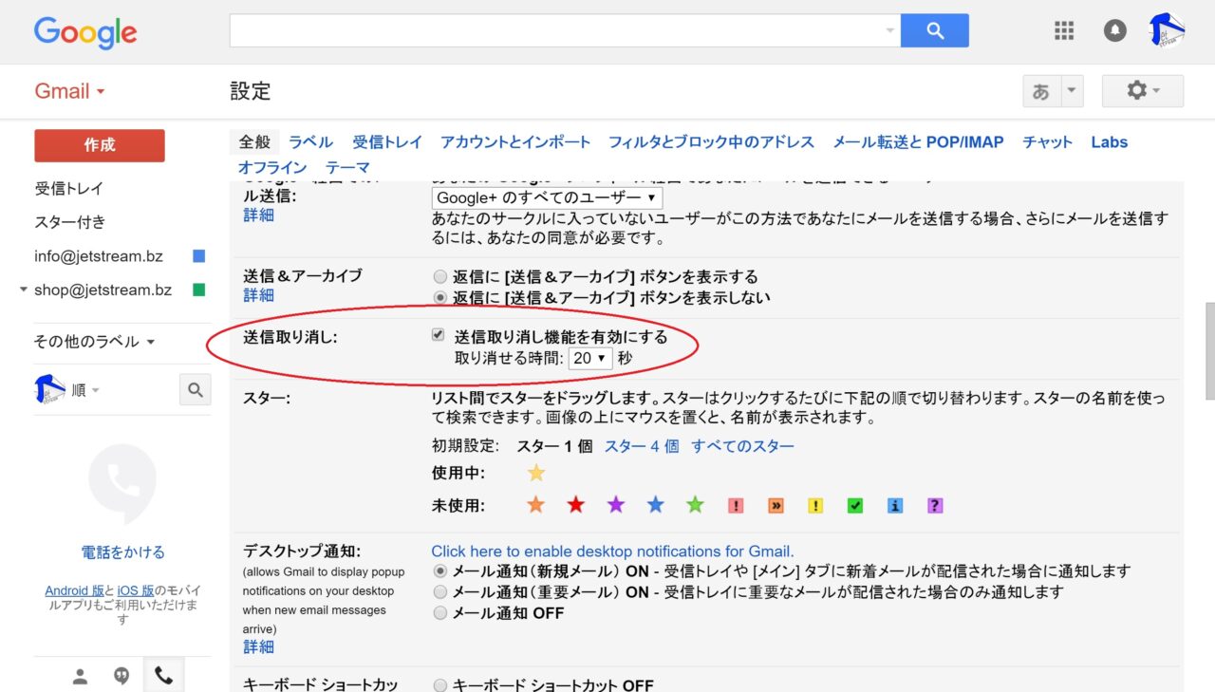This screenshot has width=1215, height=692.
Task: Open the Google apps grid icon
Action: click(1064, 30)
